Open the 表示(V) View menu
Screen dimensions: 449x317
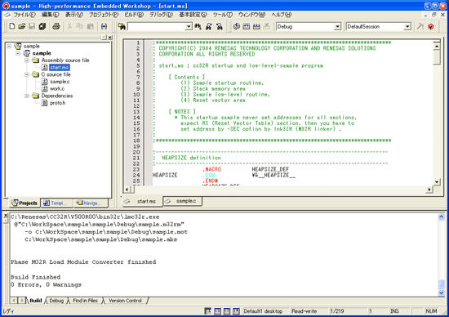point(73,15)
